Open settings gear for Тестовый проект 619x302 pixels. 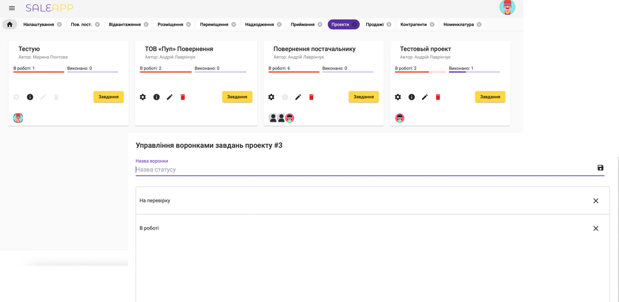click(398, 97)
